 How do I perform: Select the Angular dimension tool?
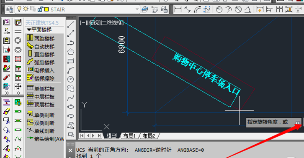tap(247, 9)
